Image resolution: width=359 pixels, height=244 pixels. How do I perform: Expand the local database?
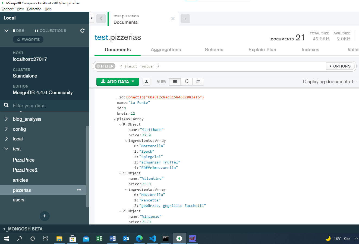point(7,139)
